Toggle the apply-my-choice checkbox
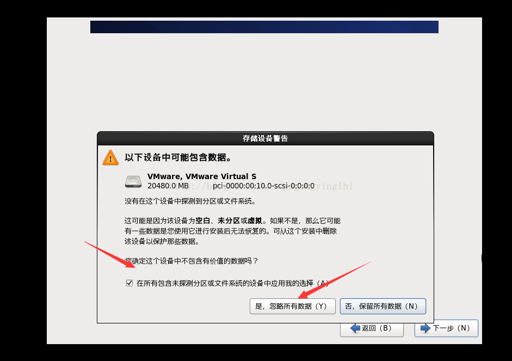This screenshot has width=512, height=361. pos(129,283)
